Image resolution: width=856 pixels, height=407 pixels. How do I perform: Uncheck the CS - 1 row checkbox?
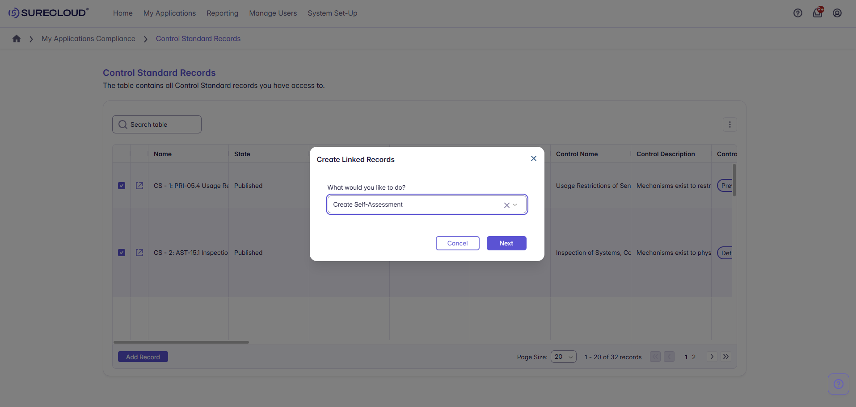pos(122,186)
